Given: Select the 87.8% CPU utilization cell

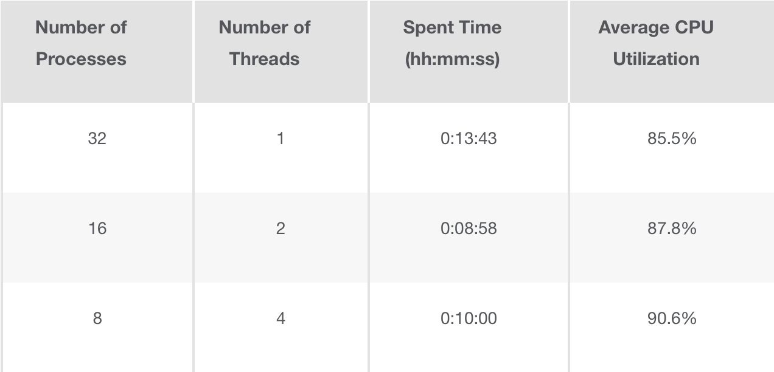Looking at the screenshot, I should [672, 229].
